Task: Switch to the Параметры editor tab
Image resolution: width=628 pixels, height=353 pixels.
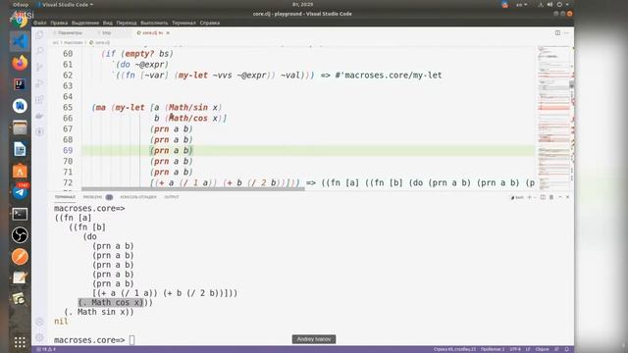Action: coord(70,32)
